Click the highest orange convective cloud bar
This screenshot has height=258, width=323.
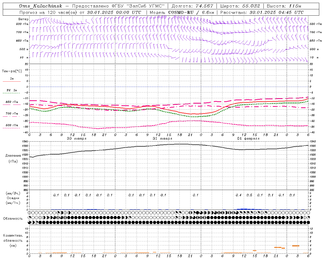click(x=295, y=246)
